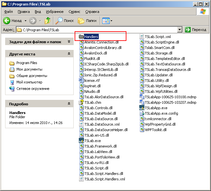Click the Up folder toolbar icon

48,21
